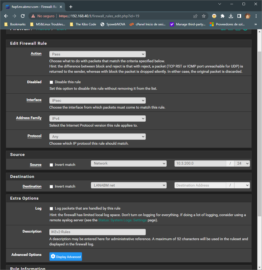Open the Chrome downloads icon
This screenshot has height=270, width=262.
(x=231, y=16)
